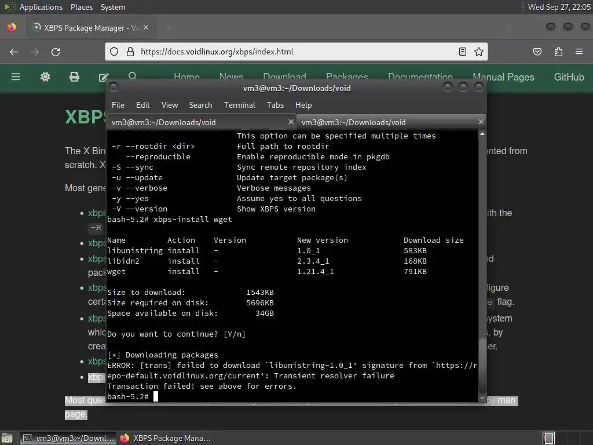This screenshot has width=593, height=445.
Task: Focus the Firefox URL address field
Action: (297, 52)
